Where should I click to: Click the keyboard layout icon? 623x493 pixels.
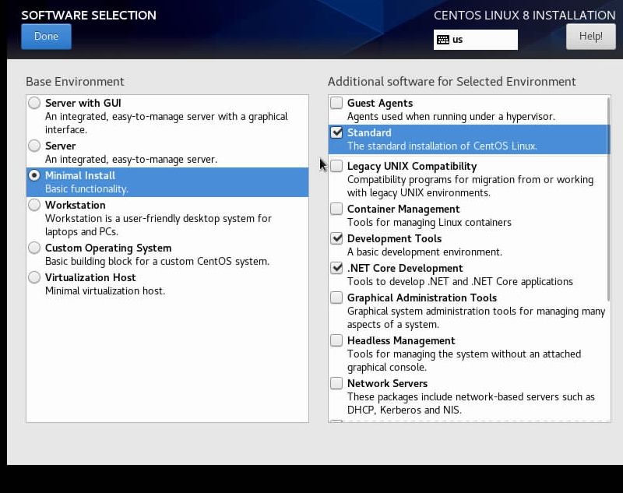[443, 40]
